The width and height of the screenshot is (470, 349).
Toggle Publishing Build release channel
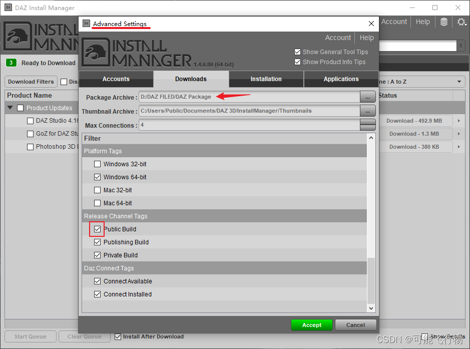tap(97, 242)
